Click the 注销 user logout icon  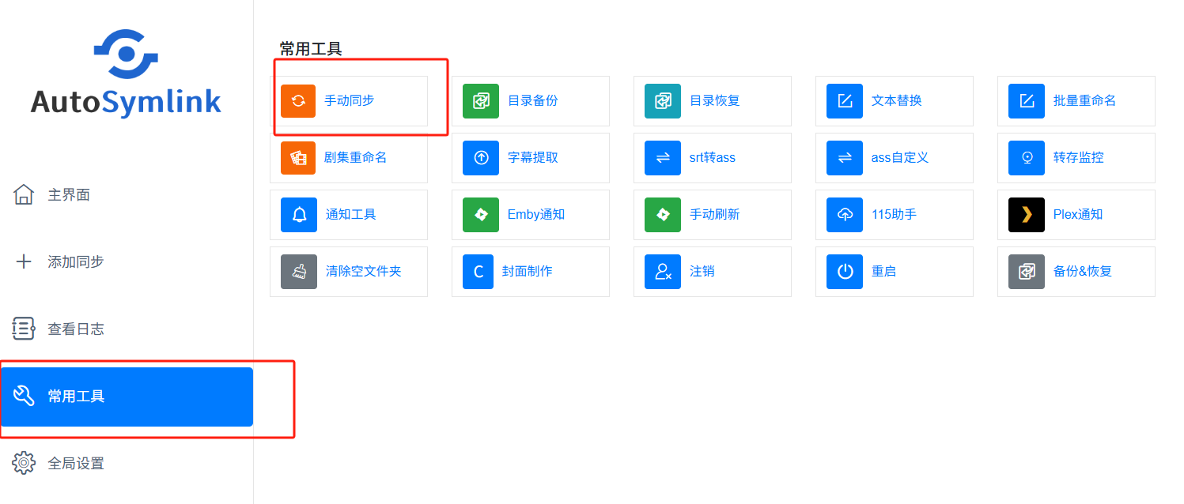pyautogui.click(x=663, y=272)
